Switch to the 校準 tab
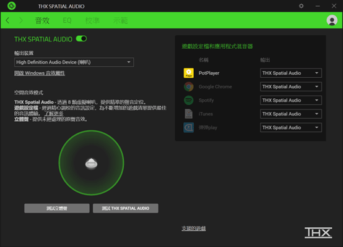Image resolution: width=343 pixels, height=247 pixels. [x=92, y=20]
